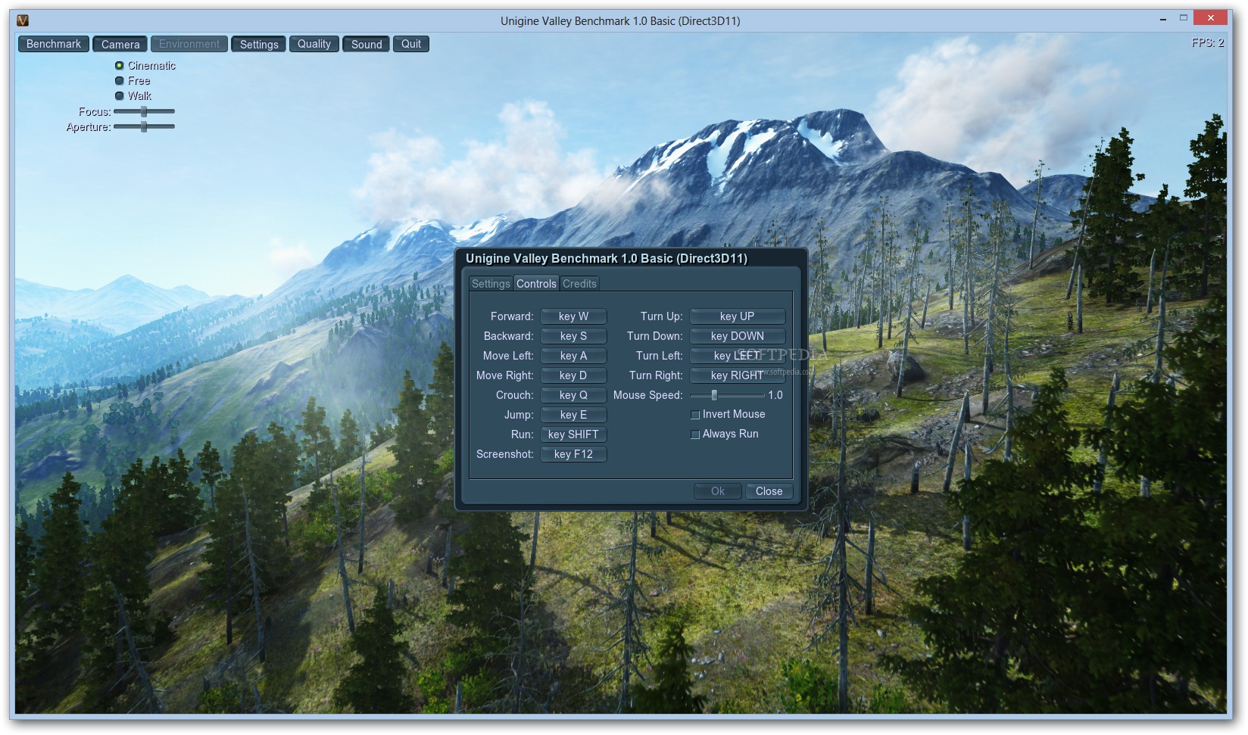This screenshot has width=1248, height=735.
Task: Click the Mouse Speed: label
Action: coord(648,395)
